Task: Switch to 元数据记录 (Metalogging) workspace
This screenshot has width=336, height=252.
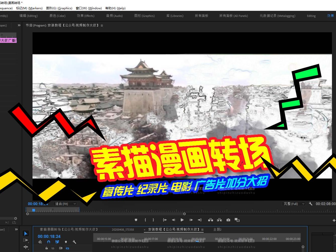Action: pos(278,16)
